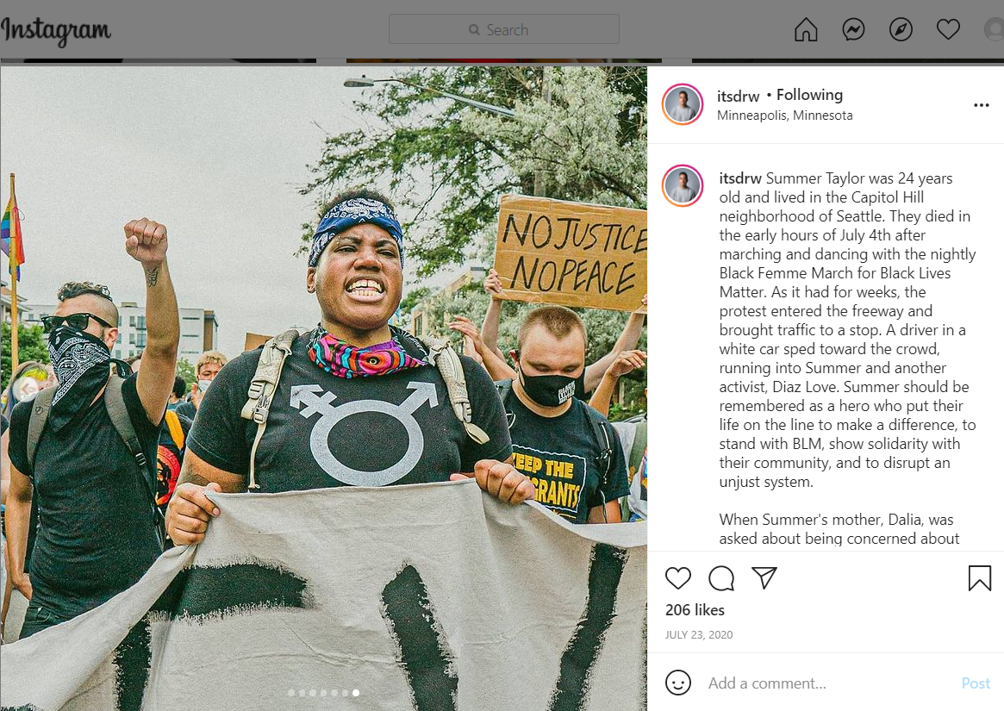View the 206 likes list

[695, 610]
